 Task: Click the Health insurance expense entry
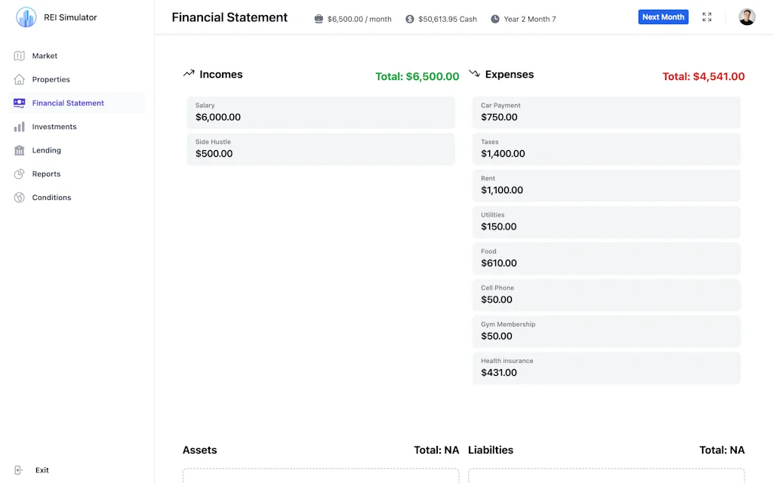(x=606, y=368)
